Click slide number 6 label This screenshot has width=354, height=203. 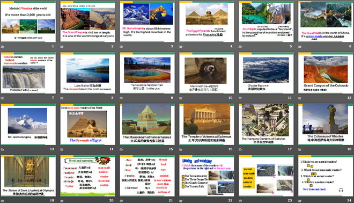(x=350, y=46)
